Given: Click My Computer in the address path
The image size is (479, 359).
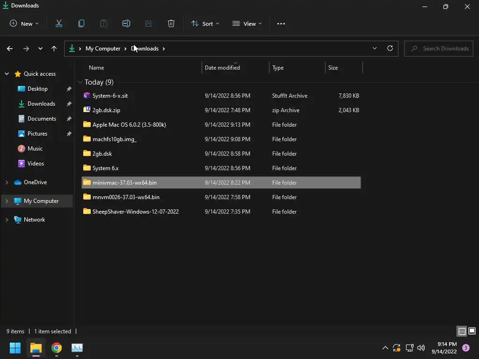Looking at the screenshot, I should [102, 49].
